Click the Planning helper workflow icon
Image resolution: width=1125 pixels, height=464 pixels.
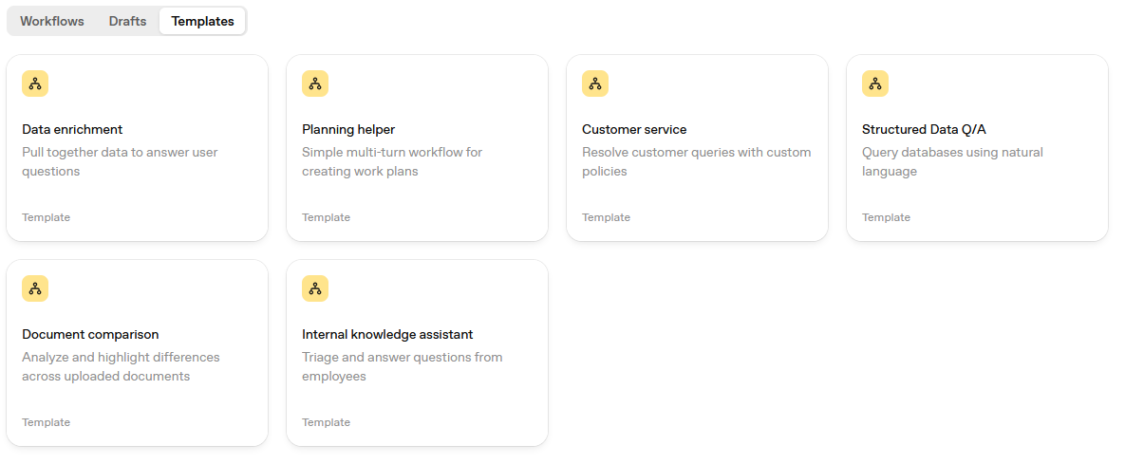pos(315,84)
